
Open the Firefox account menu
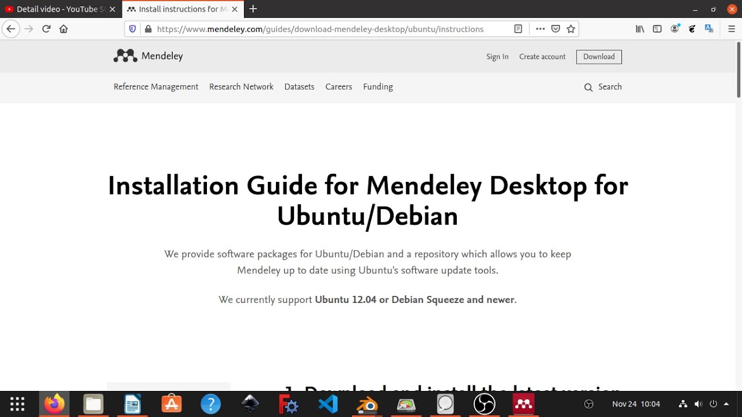[675, 29]
